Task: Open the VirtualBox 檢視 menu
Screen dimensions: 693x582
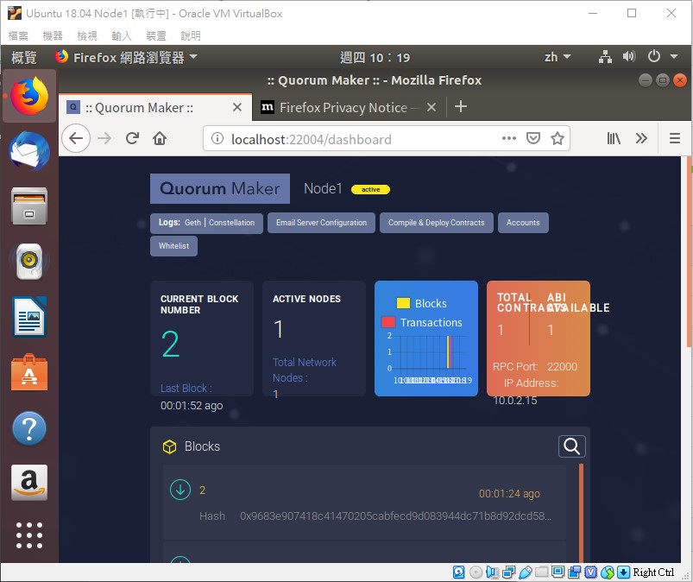Action: (87, 35)
